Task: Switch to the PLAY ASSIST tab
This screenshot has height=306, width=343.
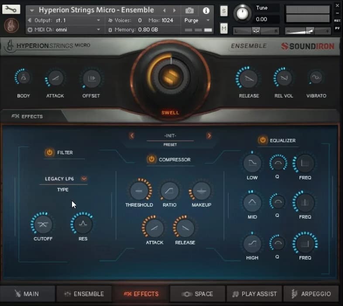Action: pos(254,294)
